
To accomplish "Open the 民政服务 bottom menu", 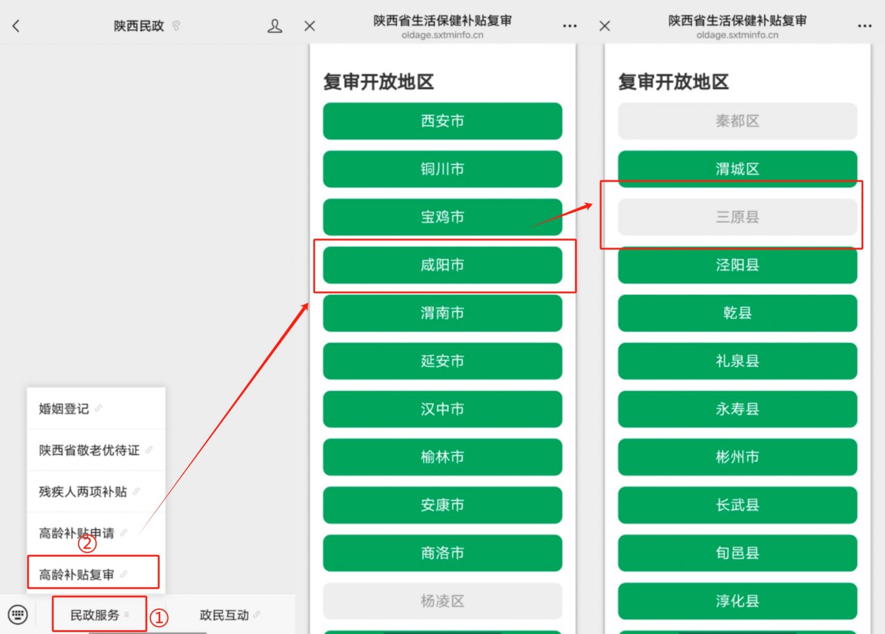I will pyautogui.click(x=100, y=615).
